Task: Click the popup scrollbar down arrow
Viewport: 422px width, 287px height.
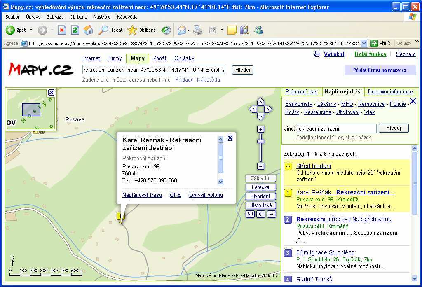Action: pyautogui.click(x=221, y=182)
